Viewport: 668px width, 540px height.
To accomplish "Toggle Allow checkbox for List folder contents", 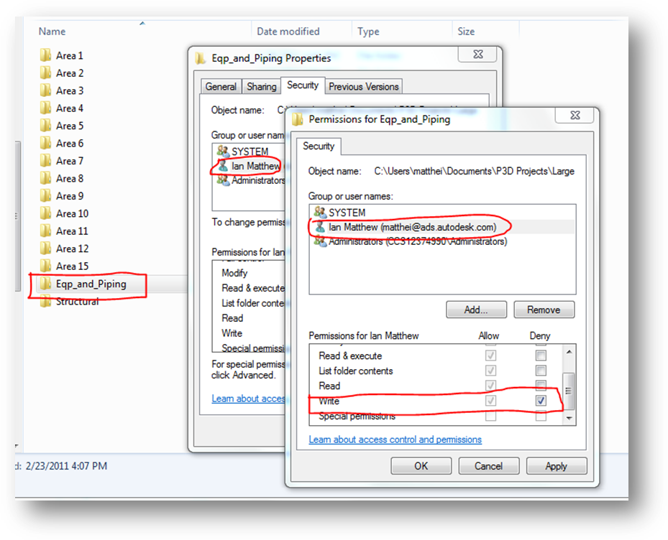I will [x=490, y=371].
